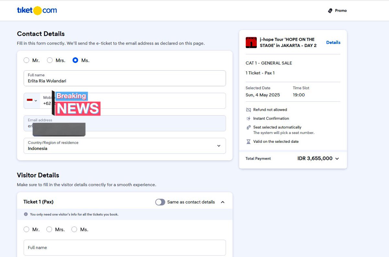Click the '1 Ticket • Pax 1' text
This screenshot has height=257, width=389.
point(260,73)
